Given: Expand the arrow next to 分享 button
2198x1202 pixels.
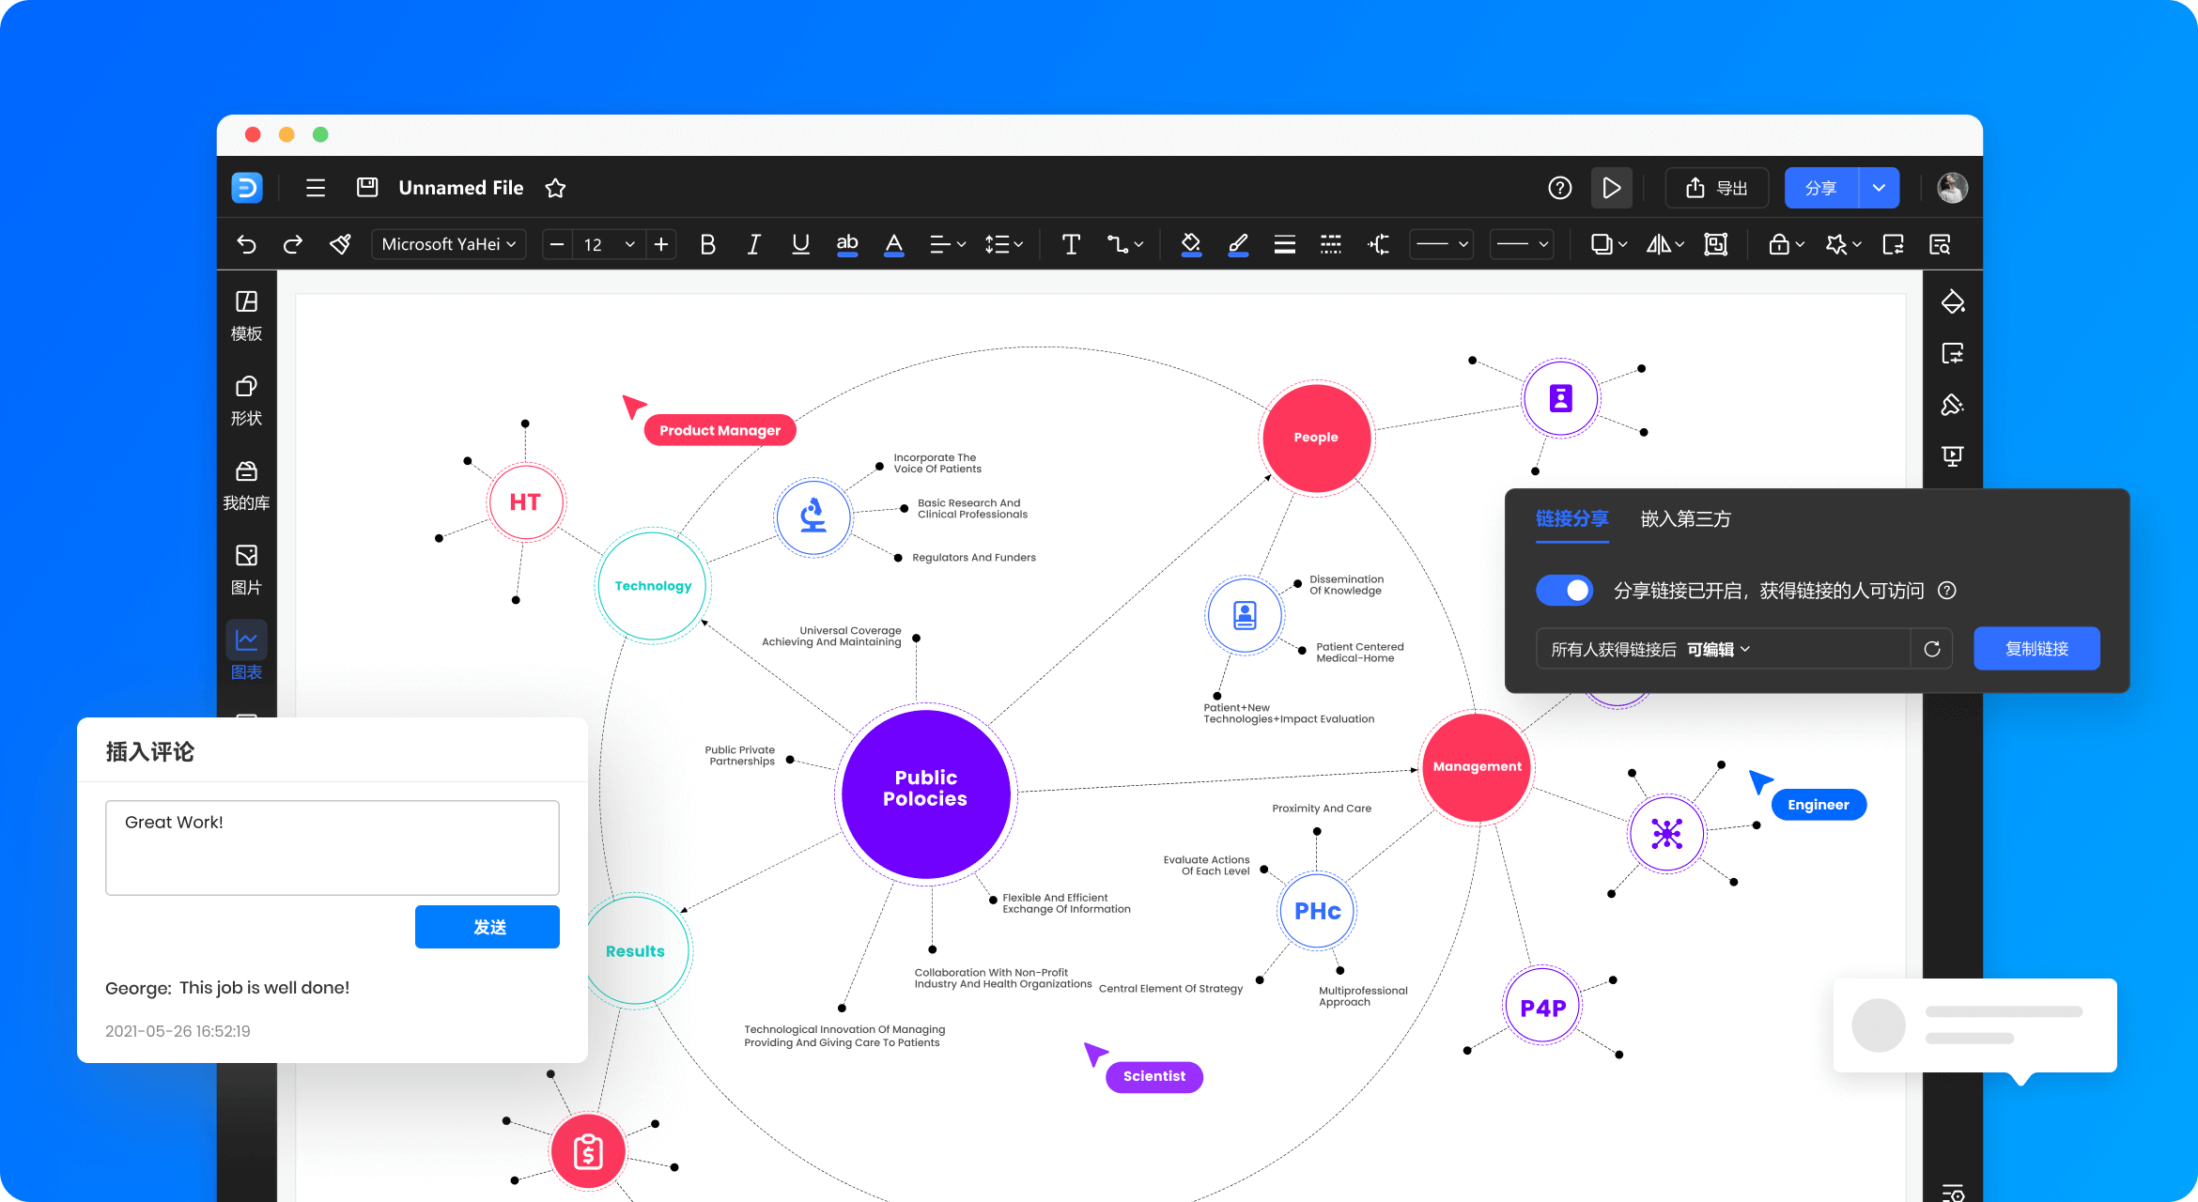Looking at the screenshot, I should pyautogui.click(x=1879, y=188).
